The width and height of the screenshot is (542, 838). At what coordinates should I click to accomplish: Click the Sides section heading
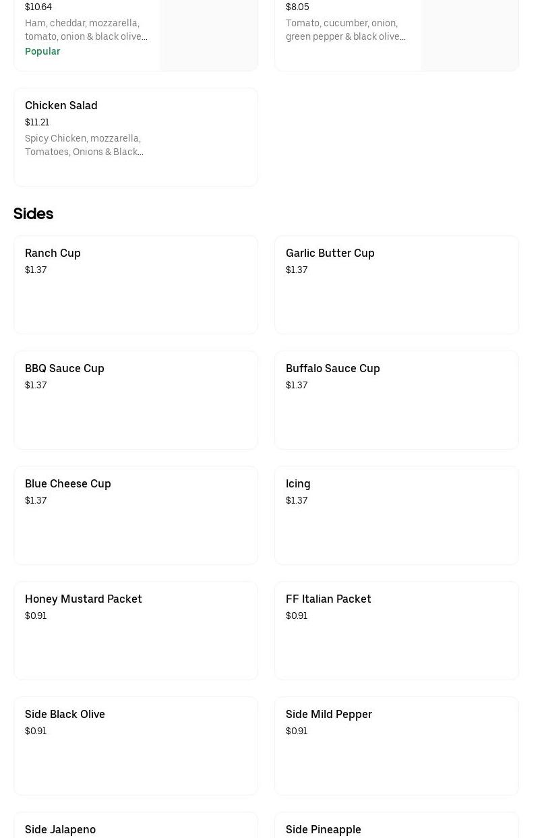33,214
